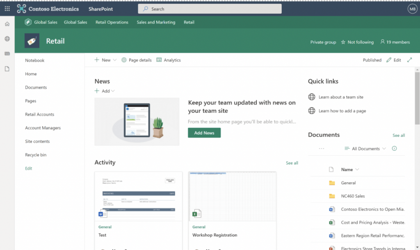Click the General folder icon
Image resolution: width=420 pixels, height=250 pixels.
click(332, 183)
